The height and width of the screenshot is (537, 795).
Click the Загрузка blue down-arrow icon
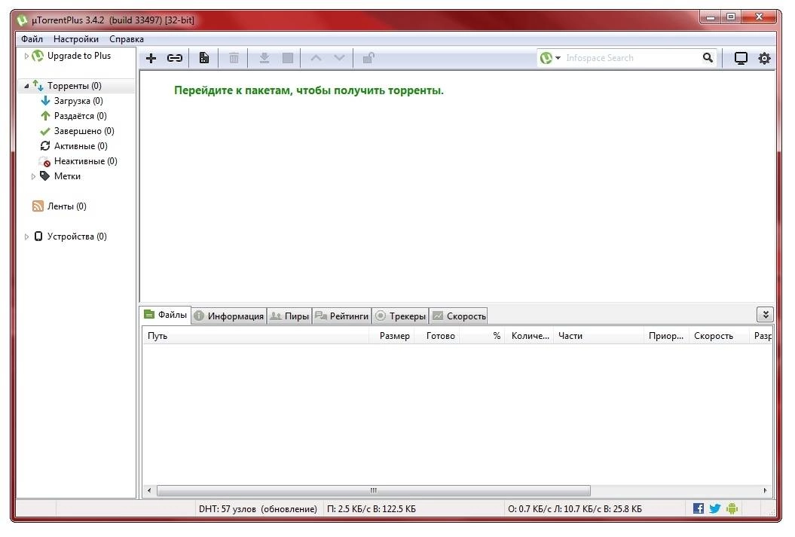click(45, 100)
